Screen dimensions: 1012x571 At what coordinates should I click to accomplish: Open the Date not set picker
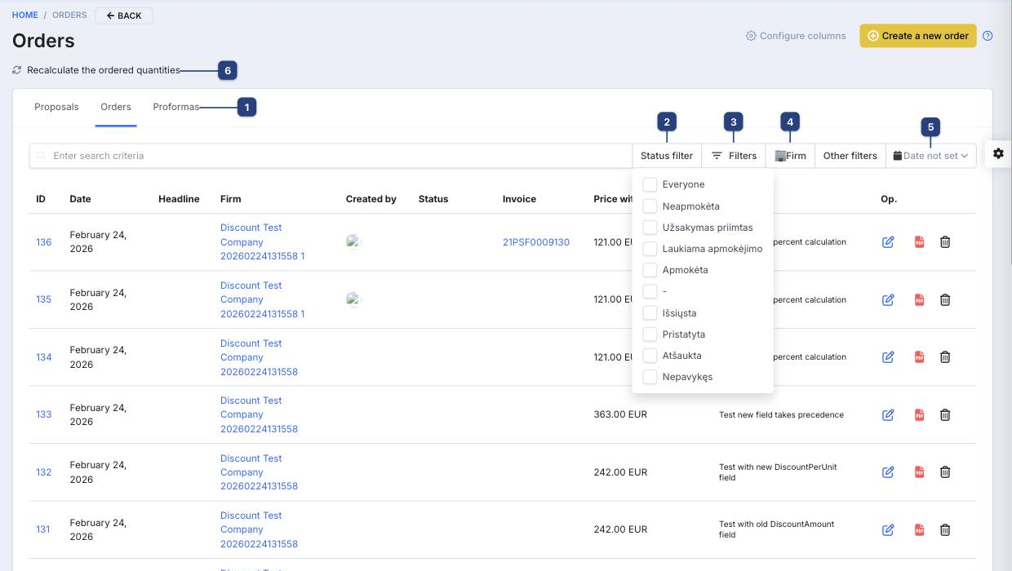(931, 156)
